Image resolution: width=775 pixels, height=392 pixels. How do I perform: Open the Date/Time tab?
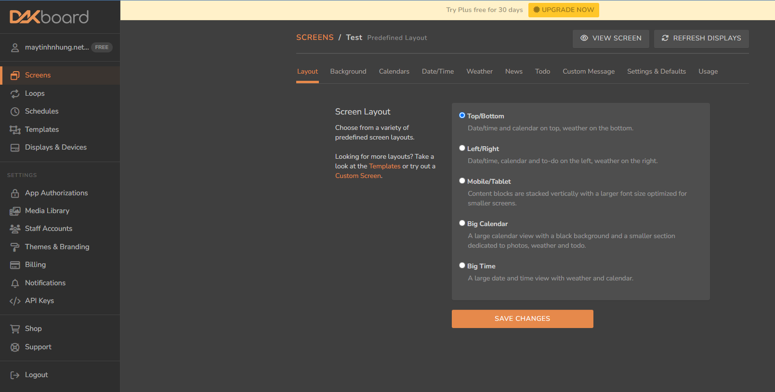438,71
